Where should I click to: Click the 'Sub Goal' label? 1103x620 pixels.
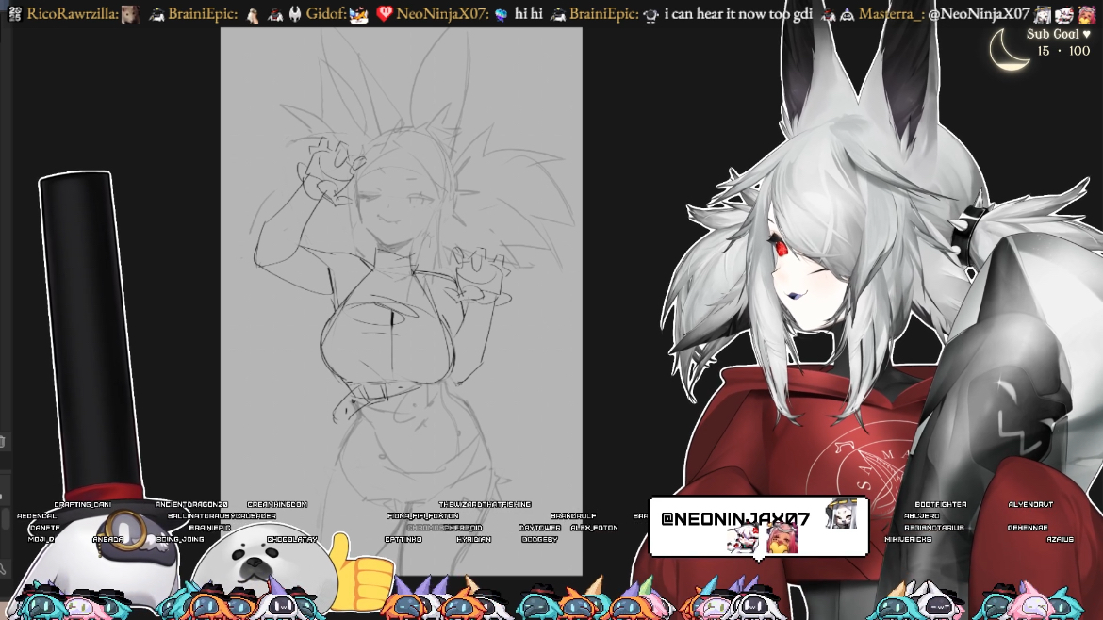pyautogui.click(x=1058, y=34)
